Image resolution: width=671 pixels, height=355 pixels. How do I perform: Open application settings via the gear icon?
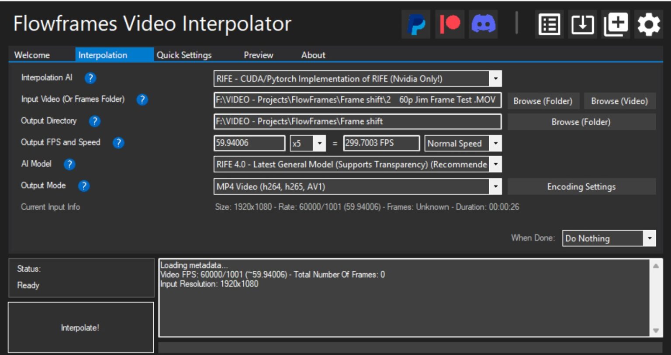point(648,24)
